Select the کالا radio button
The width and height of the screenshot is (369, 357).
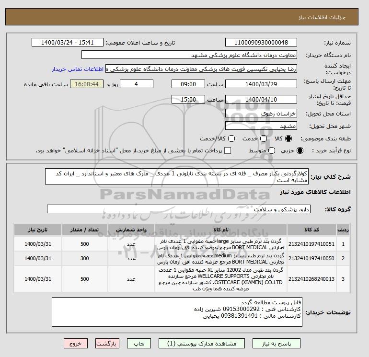(x=288, y=138)
